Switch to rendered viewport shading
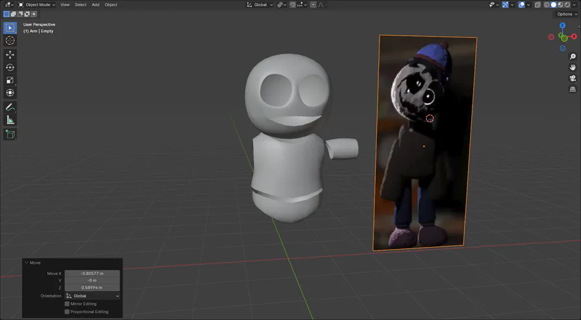581x320 pixels. [x=567, y=5]
